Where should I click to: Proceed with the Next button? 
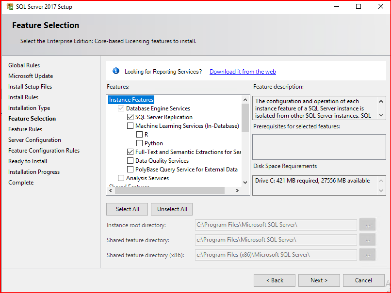(x=319, y=280)
